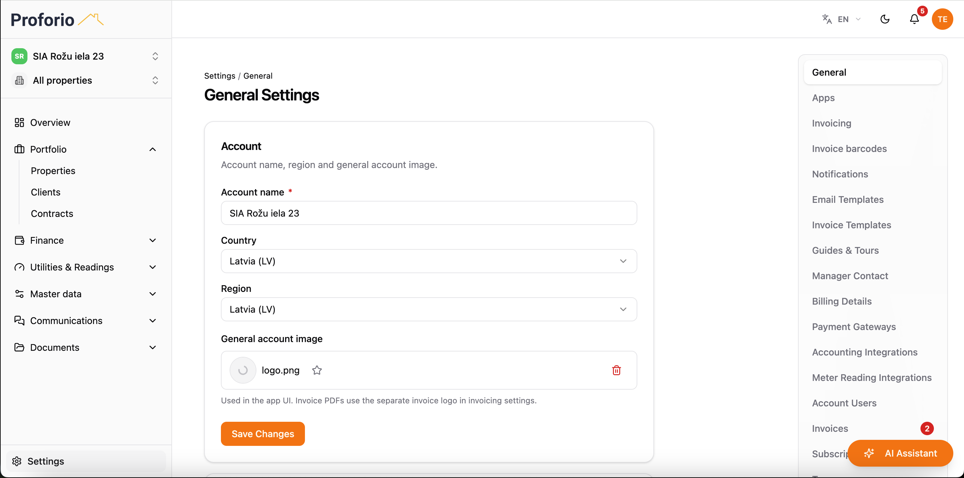This screenshot has height=478, width=964.
Task: Collapse the Portfolio section
Action: (x=152, y=149)
